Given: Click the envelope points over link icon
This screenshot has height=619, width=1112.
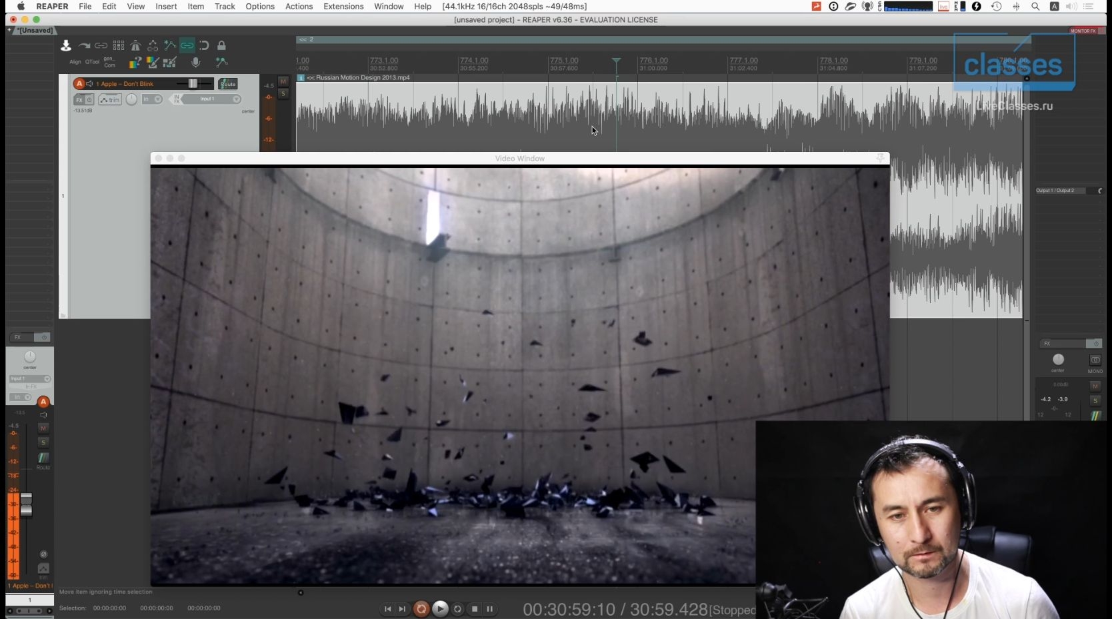Looking at the screenshot, I should pyautogui.click(x=153, y=45).
